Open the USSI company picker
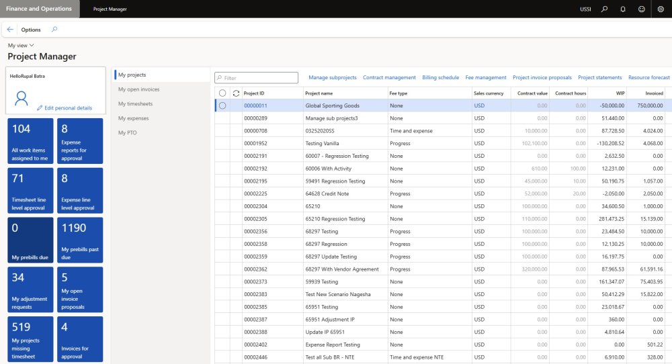 (586, 9)
